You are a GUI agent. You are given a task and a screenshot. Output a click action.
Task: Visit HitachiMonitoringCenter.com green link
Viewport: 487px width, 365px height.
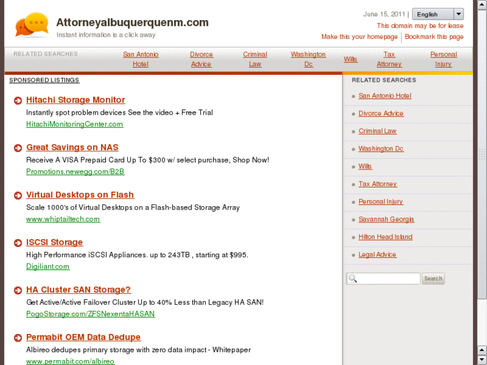coord(74,124)
